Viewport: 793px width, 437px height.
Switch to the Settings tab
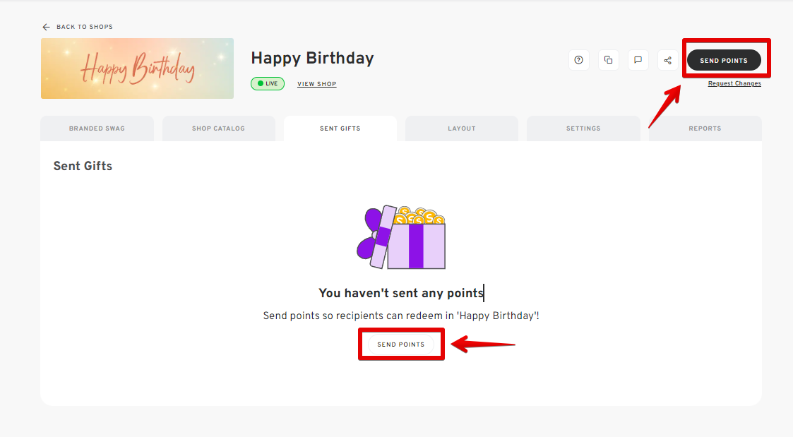(583, 128)
